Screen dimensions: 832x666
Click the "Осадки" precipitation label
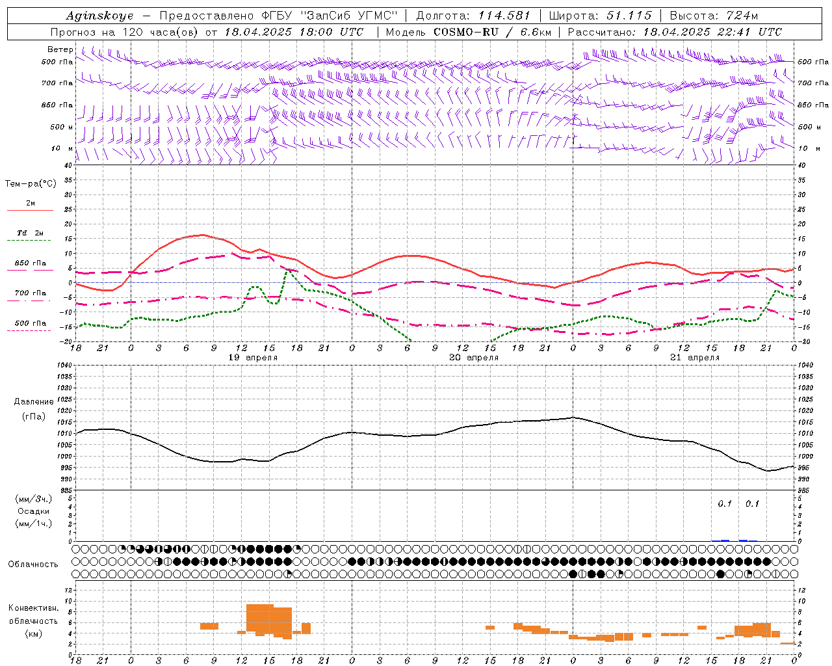(x=34, y=511)
